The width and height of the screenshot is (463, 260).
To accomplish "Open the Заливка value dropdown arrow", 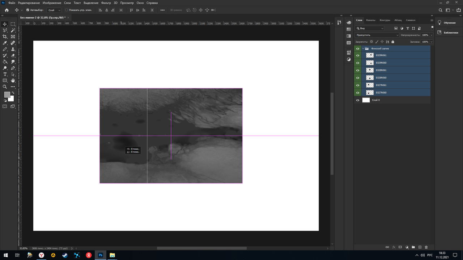I will pyautogui.click(x=432, y=42).
